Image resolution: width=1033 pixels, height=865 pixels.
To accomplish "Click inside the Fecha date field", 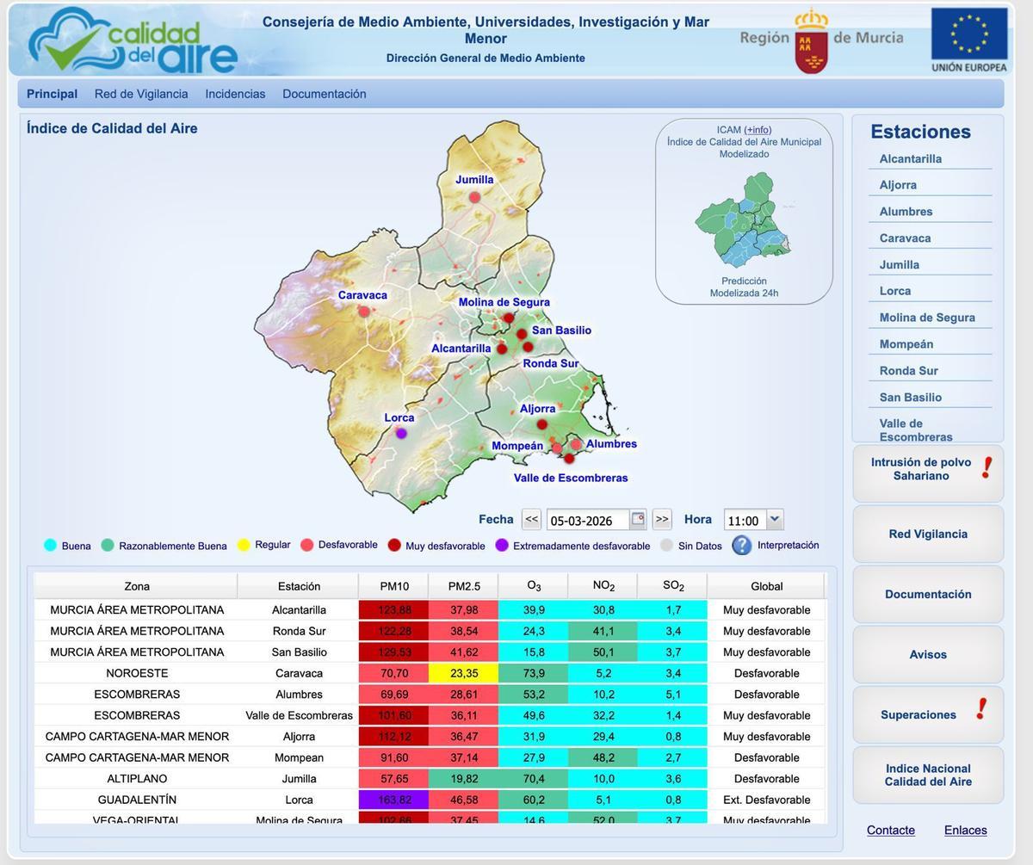I will pyautogui.click(x=585, y=519).
